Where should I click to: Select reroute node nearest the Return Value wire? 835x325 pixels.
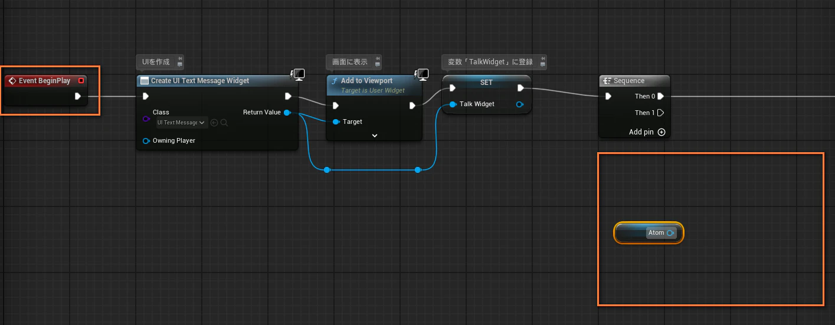[327, 170]
